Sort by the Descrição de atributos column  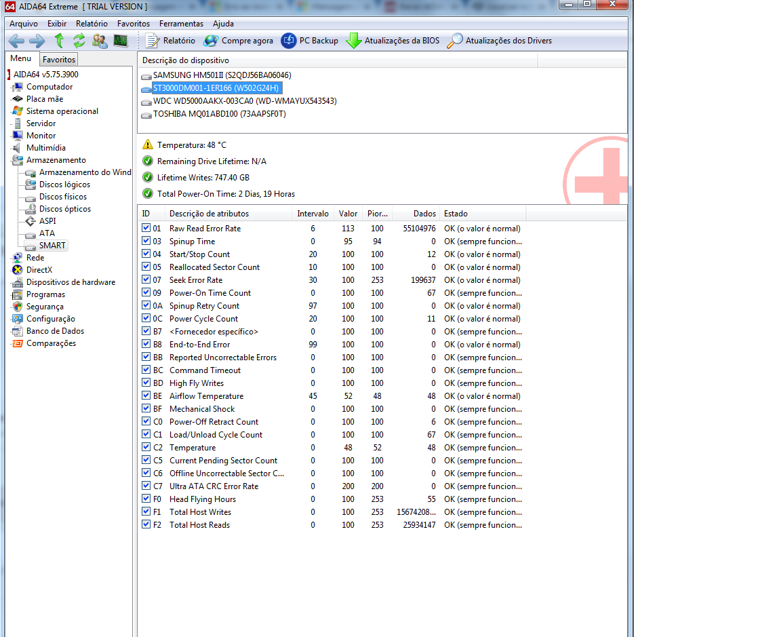tap(228, 213)
